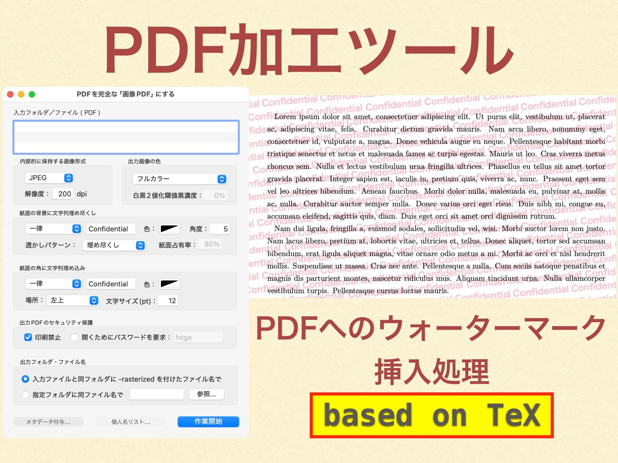Open the JPEG image format dropdown
This screenshot has height=463, width=618.
pyautogui.click(x=49, y=178)
